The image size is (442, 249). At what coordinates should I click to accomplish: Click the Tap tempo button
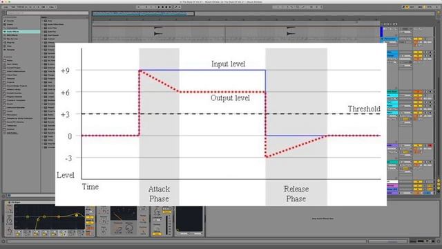pos(13,7)
